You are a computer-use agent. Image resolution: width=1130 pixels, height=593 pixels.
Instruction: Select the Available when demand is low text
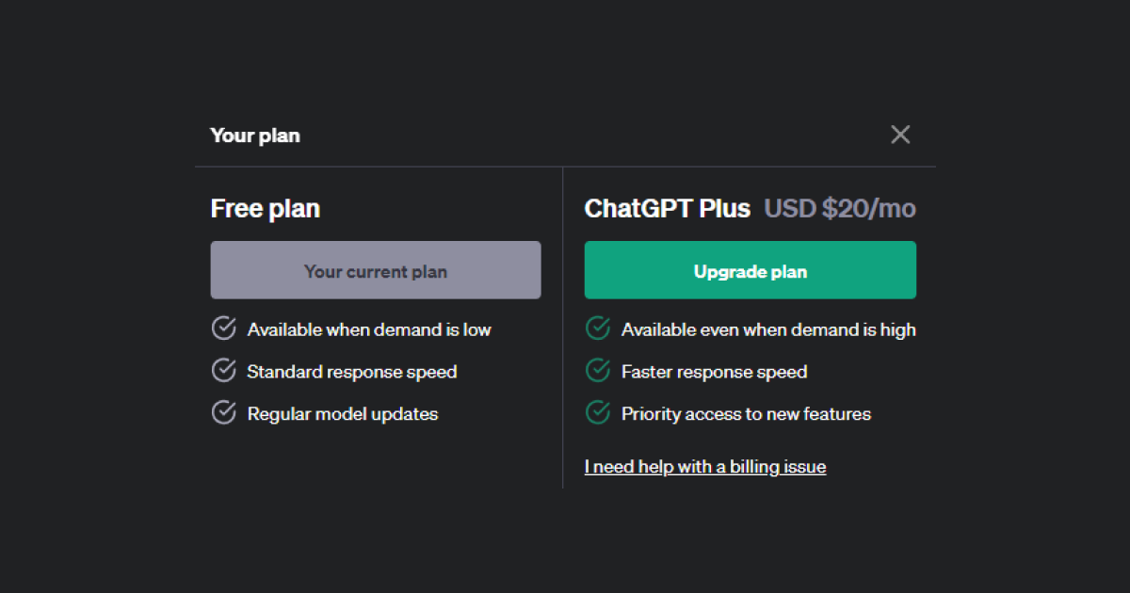(369, 329)
